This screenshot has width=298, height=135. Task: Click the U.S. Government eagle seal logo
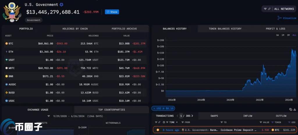[12, 12]
